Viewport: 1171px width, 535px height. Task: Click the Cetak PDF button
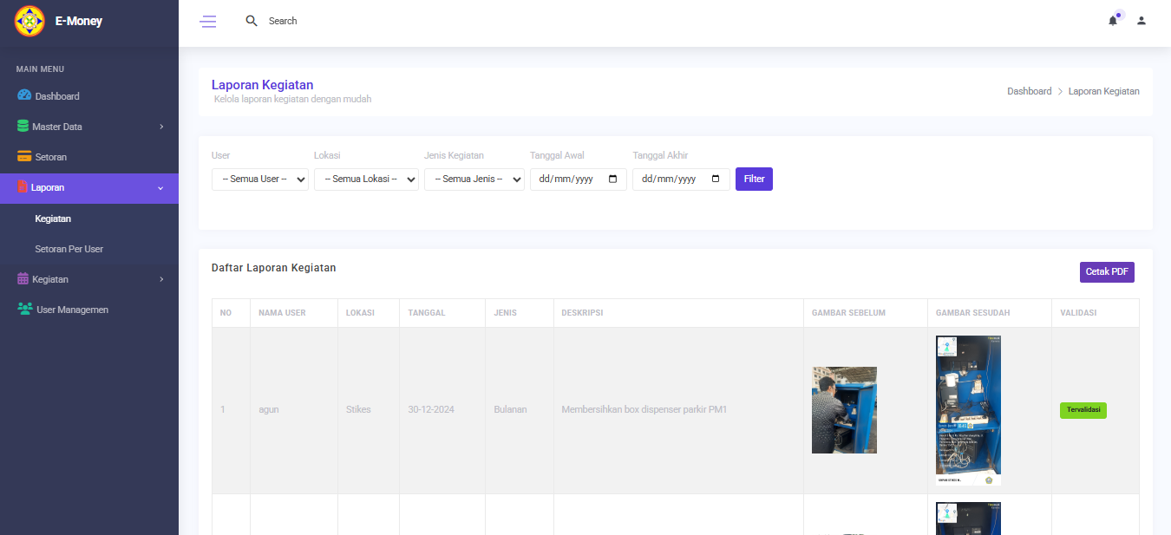pos(1107,272)
